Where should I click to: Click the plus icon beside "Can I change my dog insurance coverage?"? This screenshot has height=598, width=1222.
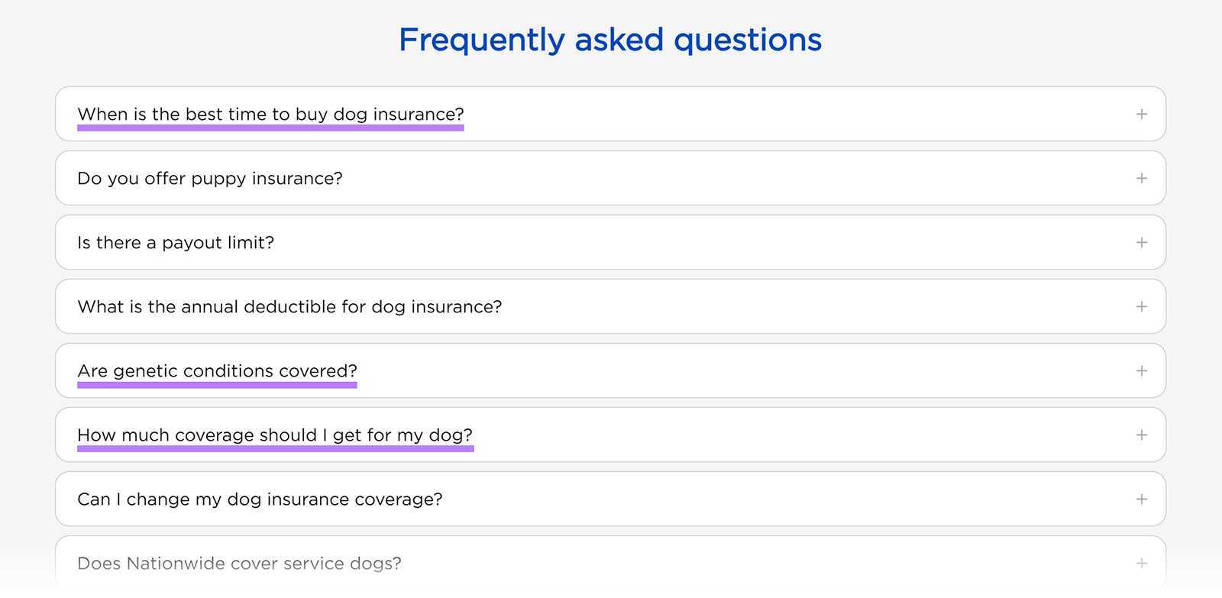(x=1142, y=499)
